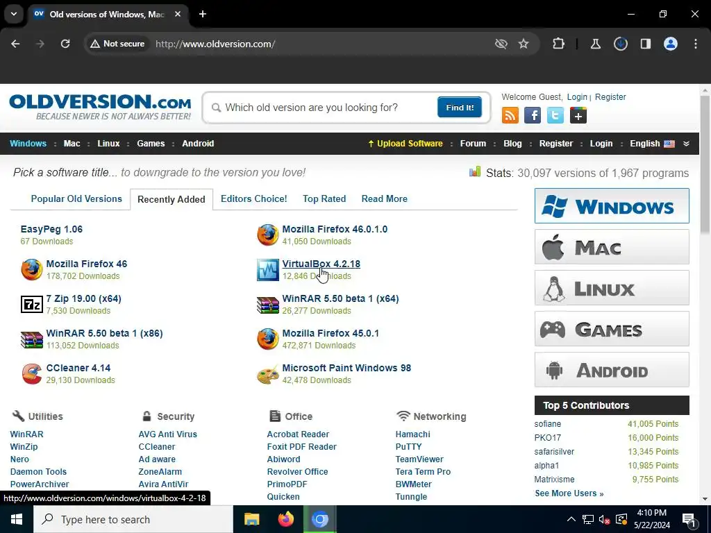Viewport: 711px width, 533px height.
Task: Click the Windows taskbar search box
Action: pos(133,519)
